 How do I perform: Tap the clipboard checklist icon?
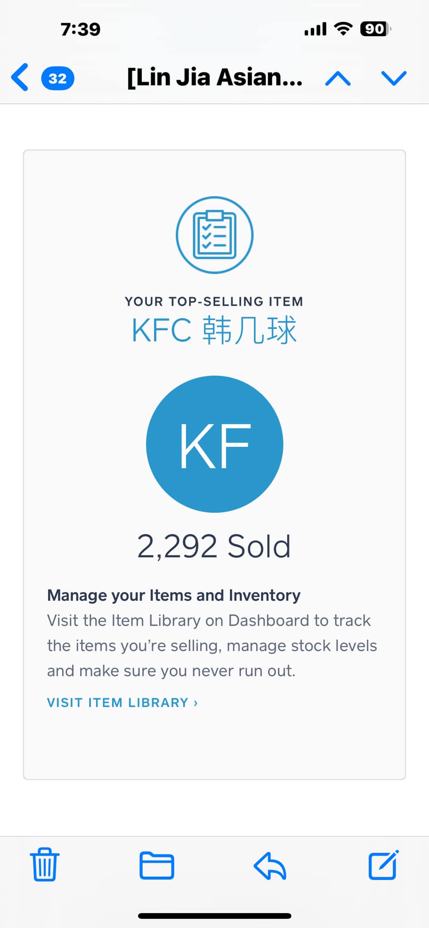(x=214, y=235)
